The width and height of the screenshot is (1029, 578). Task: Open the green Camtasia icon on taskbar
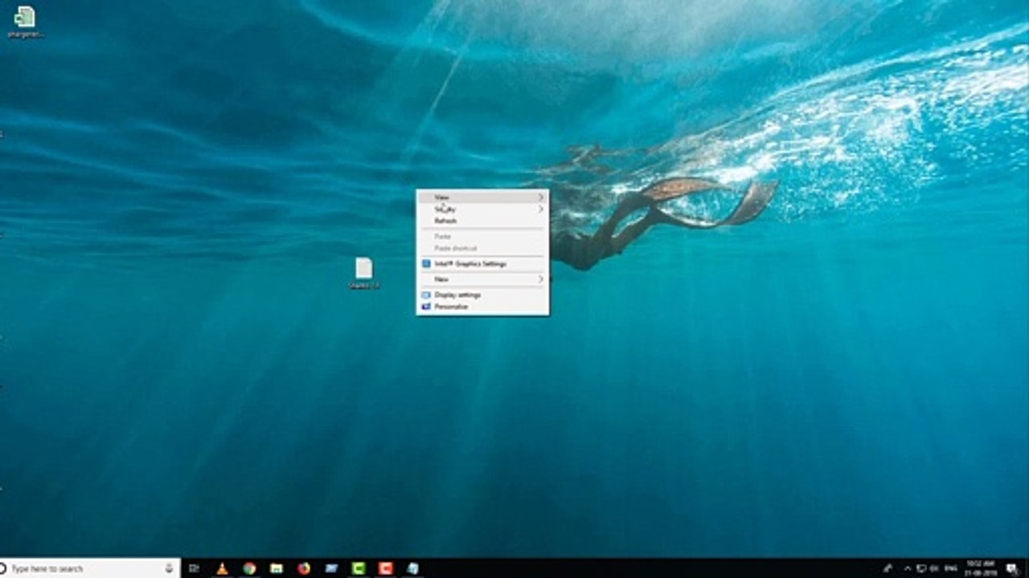[359, 568]
